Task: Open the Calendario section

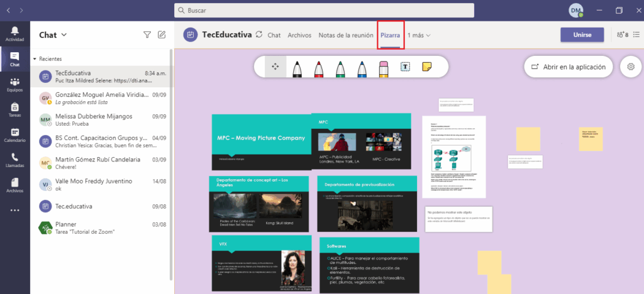Action: click(x=14, y=135)
